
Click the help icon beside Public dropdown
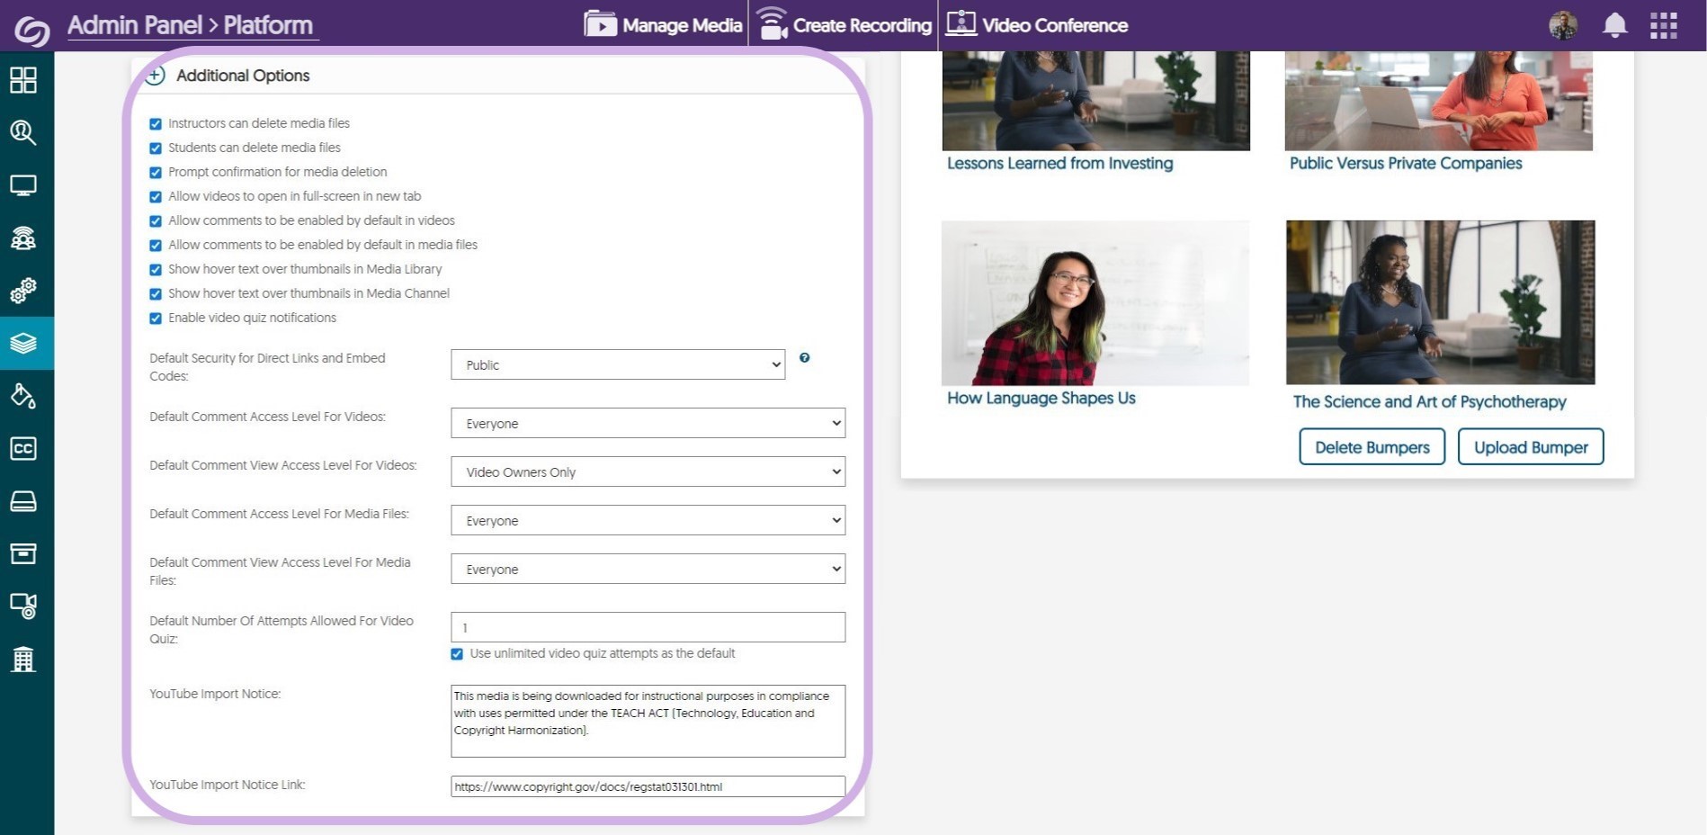point(804,358)
